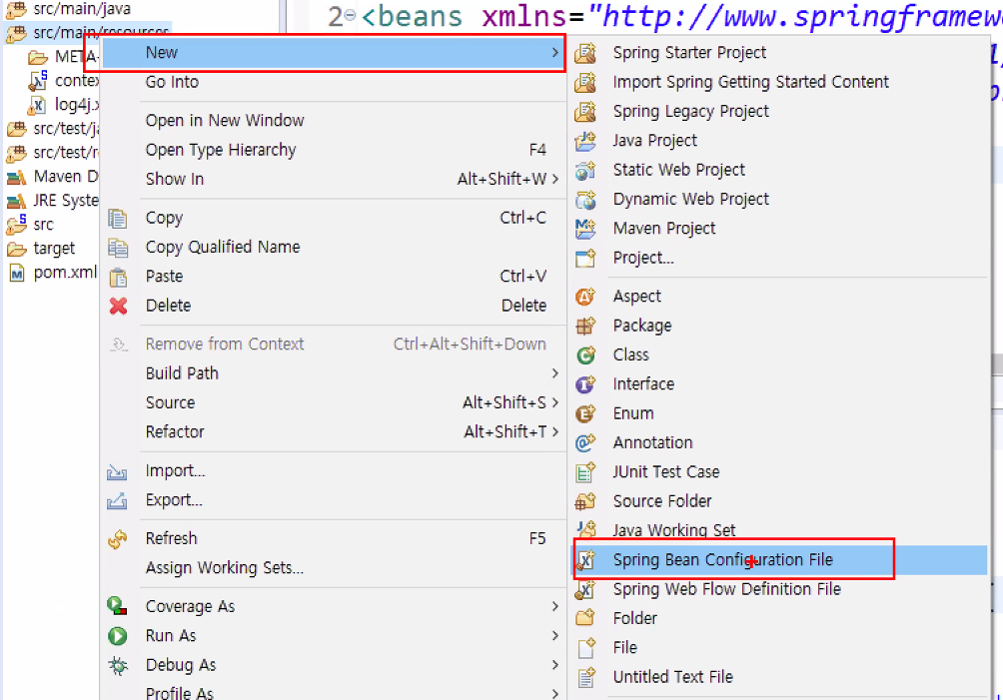This screenshot has height=700, width=1003.
Task: Select Assign Working Sets...
Action: click(x=334, y=567)
